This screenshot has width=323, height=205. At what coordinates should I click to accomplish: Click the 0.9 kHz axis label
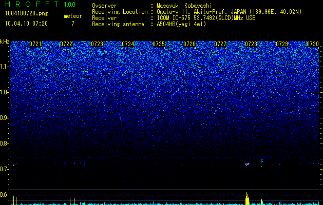point(4,118)
